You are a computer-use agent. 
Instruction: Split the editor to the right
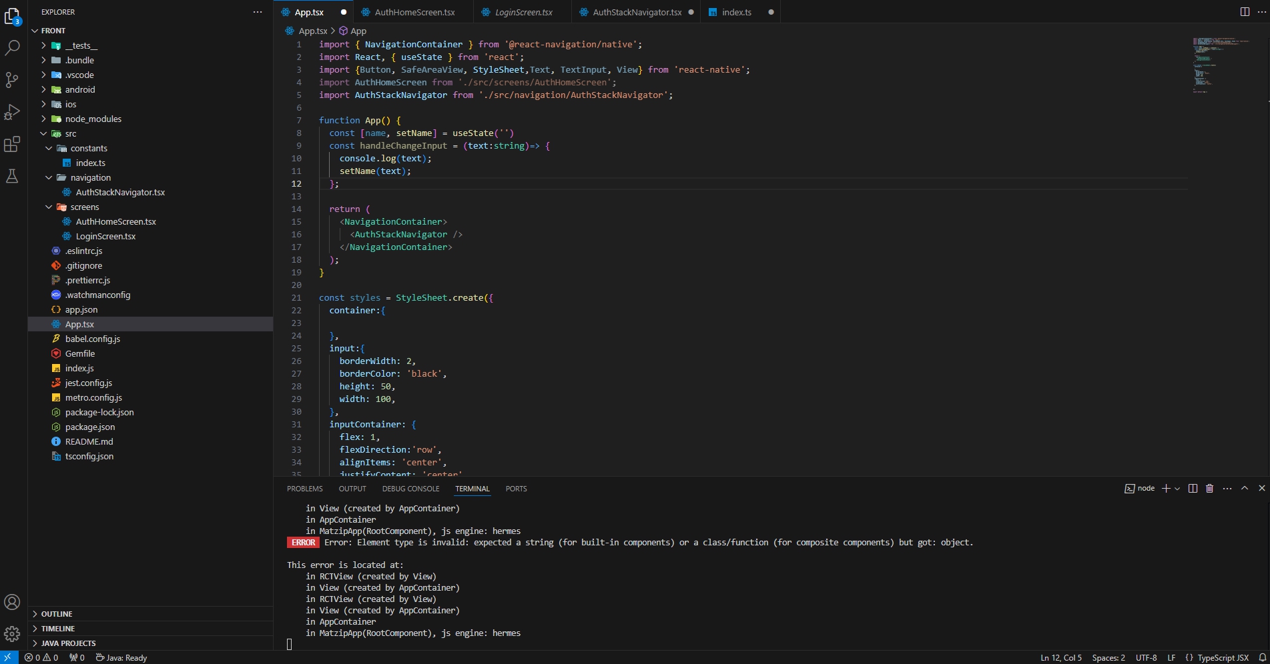[x=1245, y=12]
